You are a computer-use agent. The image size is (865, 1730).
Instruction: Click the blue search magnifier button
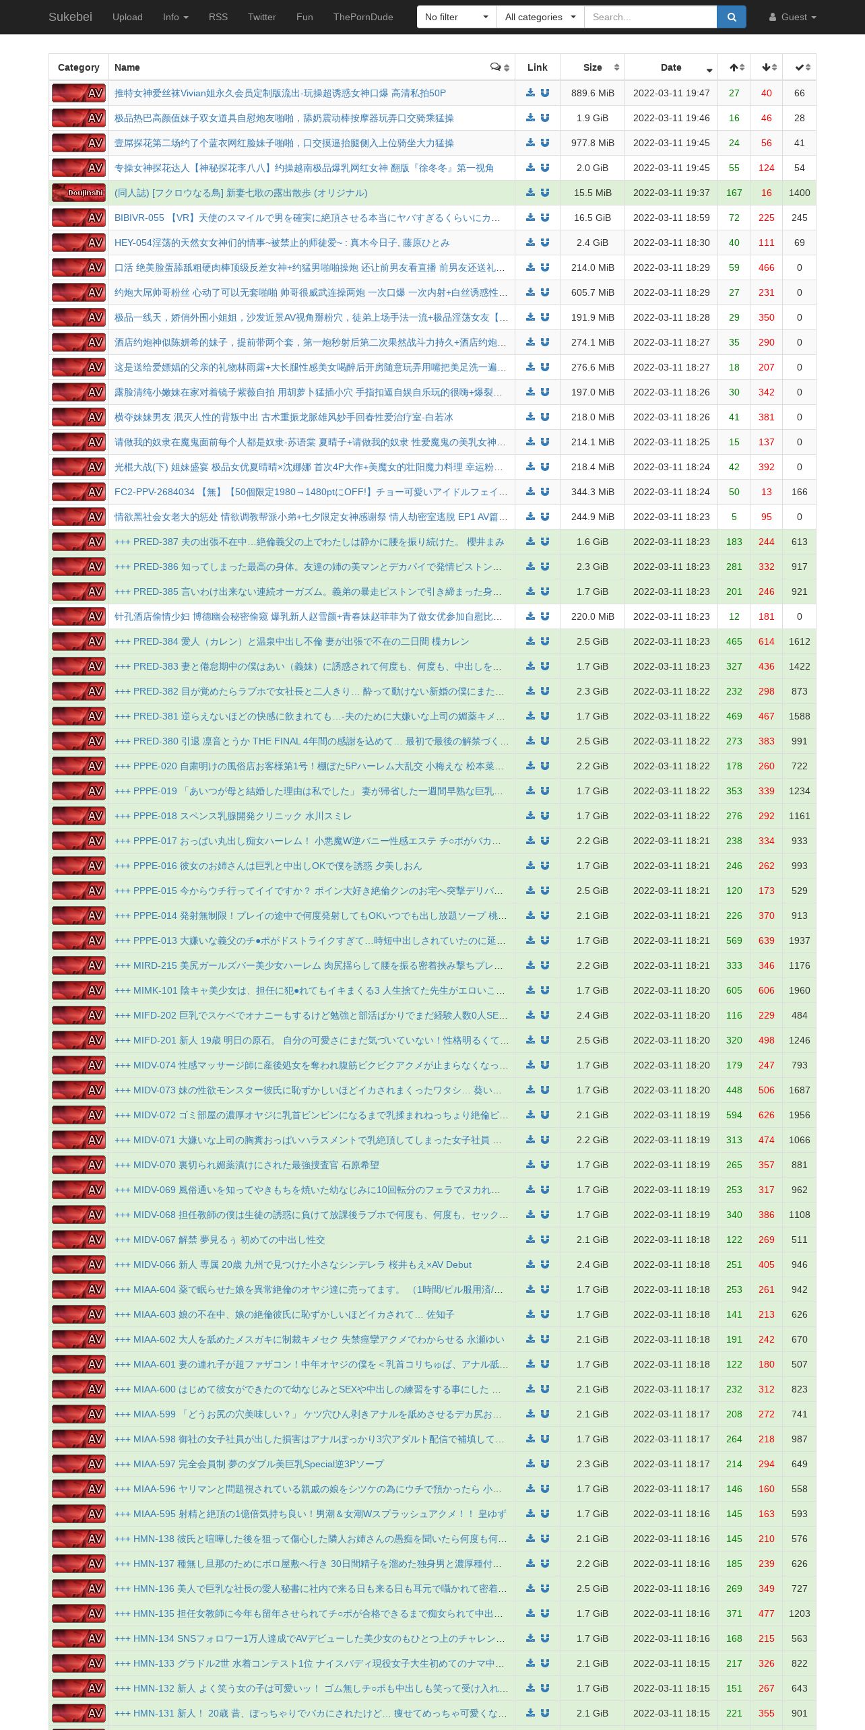pyautogui.click(x=732, y=17)
